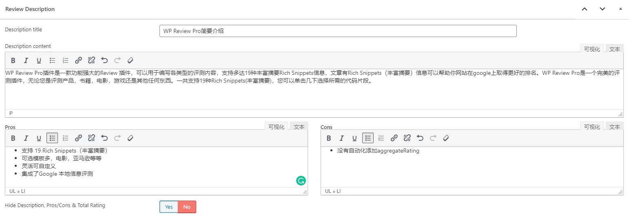Move Review Description panel up
Viewport: 629px width, 214px height.
585,9
